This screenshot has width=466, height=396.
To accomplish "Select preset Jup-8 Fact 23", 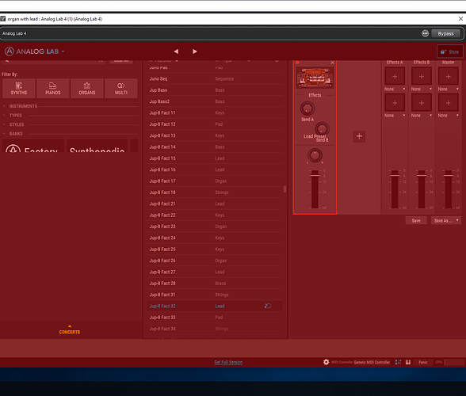I will pyautogui.click(x=215, y=227).
